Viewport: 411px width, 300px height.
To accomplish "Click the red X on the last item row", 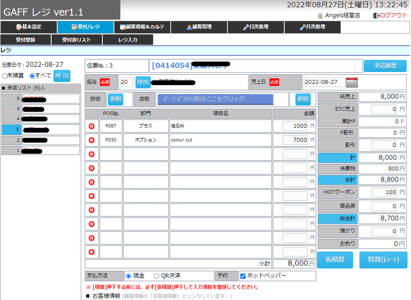I will (x=91, y=252).
